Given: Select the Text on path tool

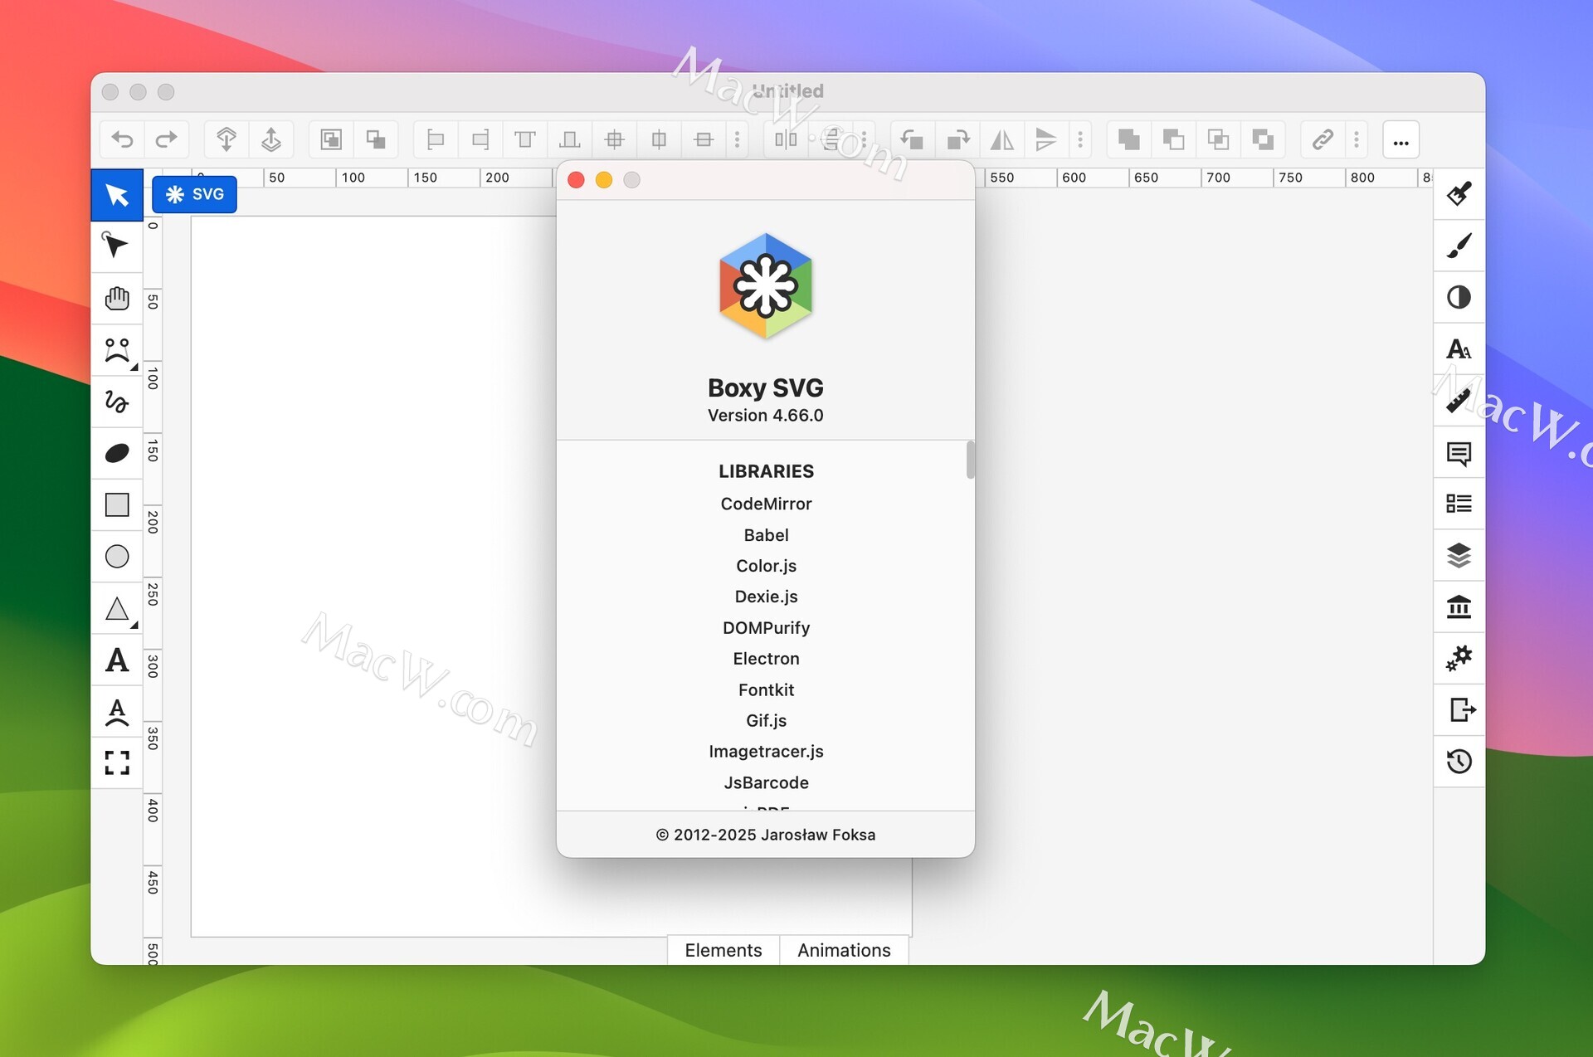Looking at the screenshot, I should 117,712.
